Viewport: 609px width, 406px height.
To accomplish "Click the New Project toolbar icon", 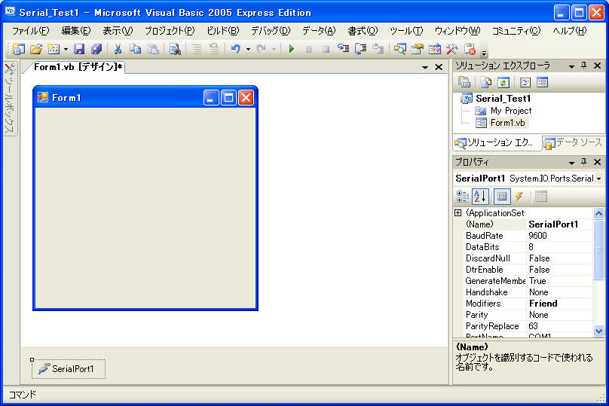I will [18, 49].
